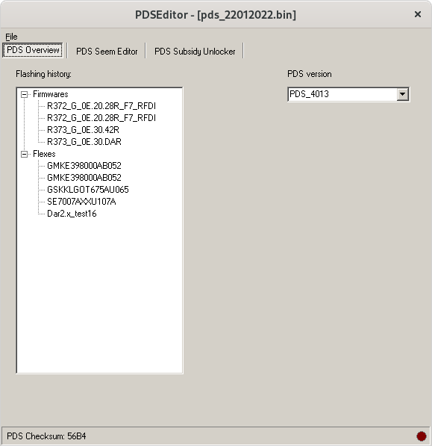The height and width of the screenshot is (446, 432).
Task: Open the PDS version dropdown arrow
Action: [x=402, y=94]
